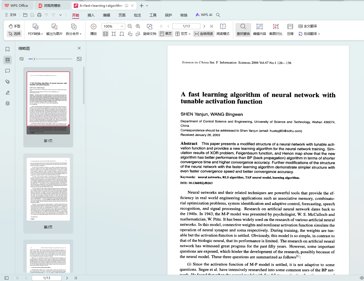Expand quick access toolbar dropdown arrow
The height and width of the screenshot is (281, 364).
tap(60, 15)
